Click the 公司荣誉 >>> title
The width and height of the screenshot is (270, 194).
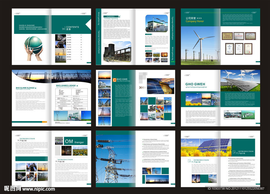coord(193,18)
